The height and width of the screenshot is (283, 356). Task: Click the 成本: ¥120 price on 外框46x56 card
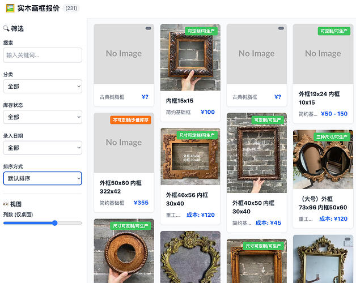pos(200,215)
